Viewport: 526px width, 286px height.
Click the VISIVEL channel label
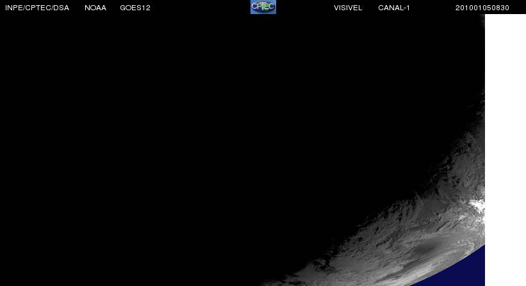348,8
